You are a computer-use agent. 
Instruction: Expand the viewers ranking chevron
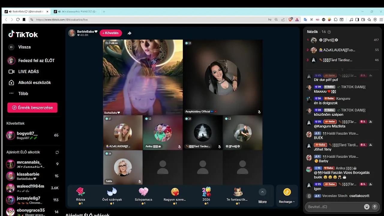[342, 69]
